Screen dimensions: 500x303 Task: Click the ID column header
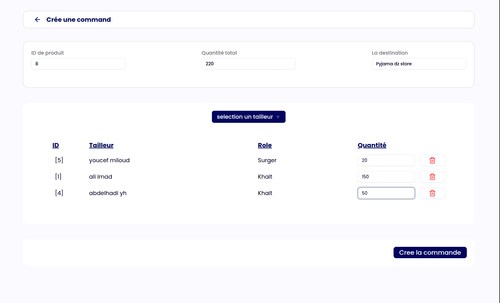point(56,145)
